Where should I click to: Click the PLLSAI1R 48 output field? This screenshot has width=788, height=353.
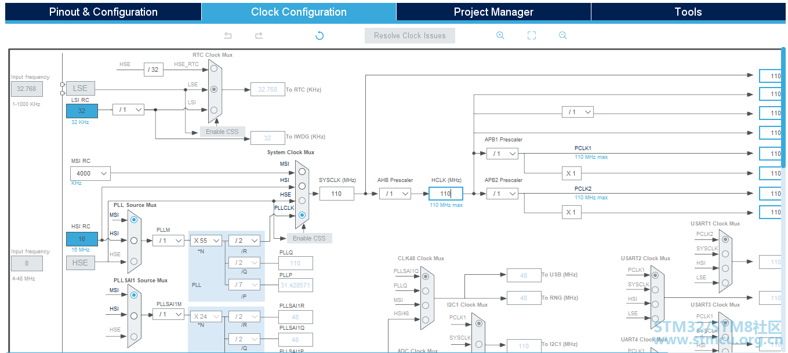pyautogui.click(x=296, y=317)
